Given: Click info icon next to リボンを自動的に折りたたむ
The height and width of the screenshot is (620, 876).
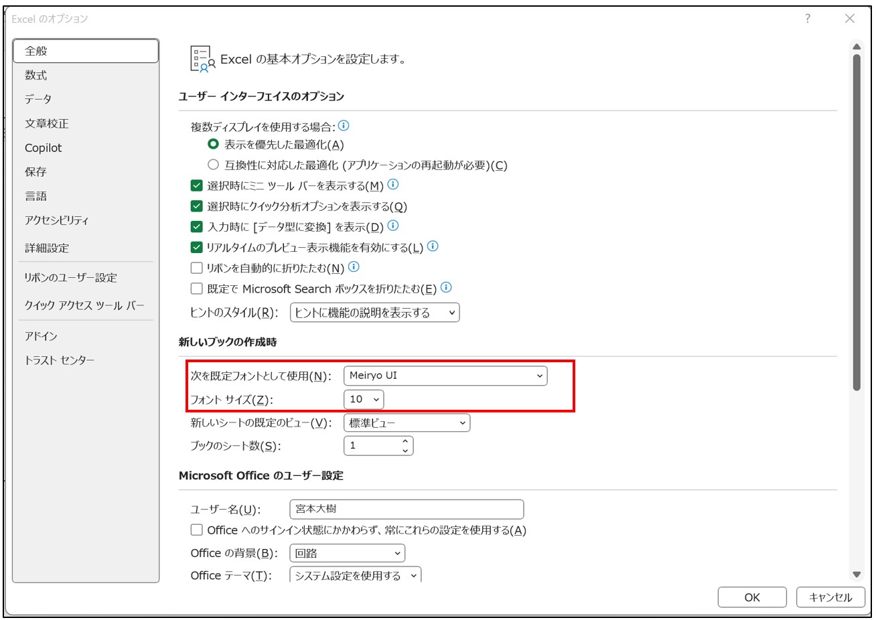Looking at the screenshot, I should click(x=354, y=267).
